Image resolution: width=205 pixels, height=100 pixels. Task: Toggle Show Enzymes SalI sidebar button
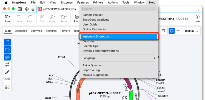[7, 42]
